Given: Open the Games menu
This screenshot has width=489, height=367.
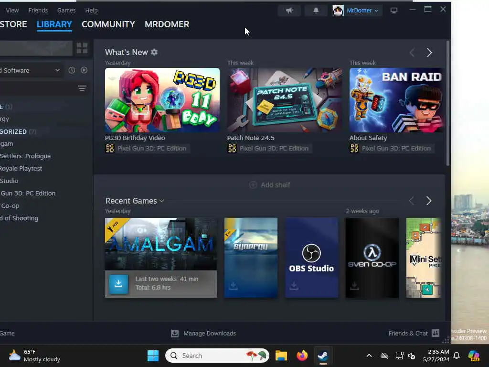Looking at the screenshot, I should coord(66,11).
